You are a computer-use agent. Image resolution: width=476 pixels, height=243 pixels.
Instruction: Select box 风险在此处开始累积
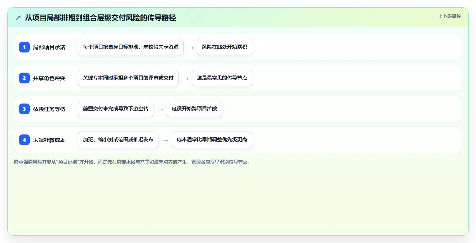[225, 47]
